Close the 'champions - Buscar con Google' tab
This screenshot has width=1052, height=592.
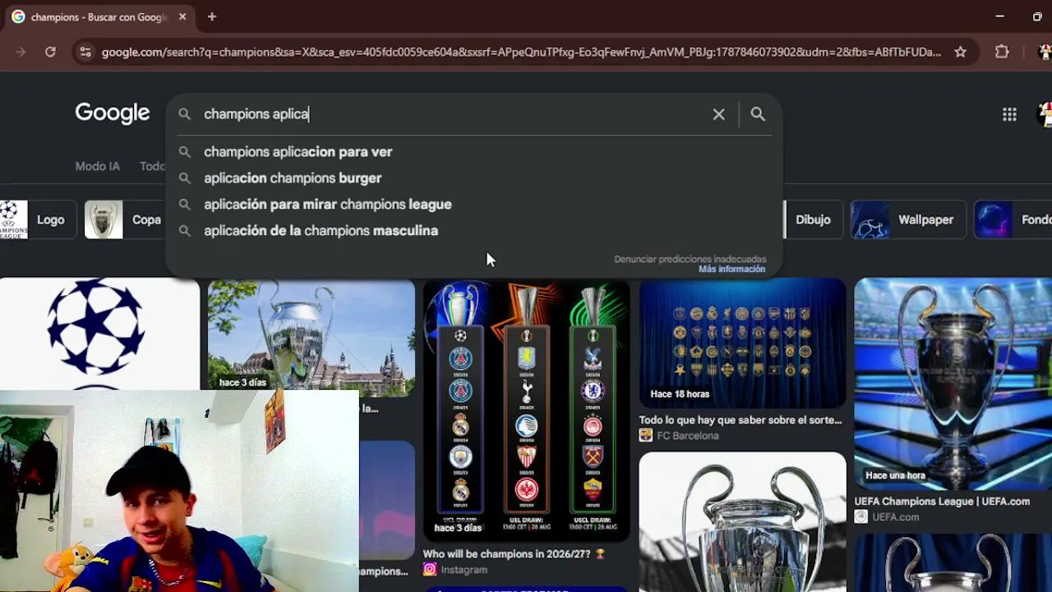coord(182,16)
